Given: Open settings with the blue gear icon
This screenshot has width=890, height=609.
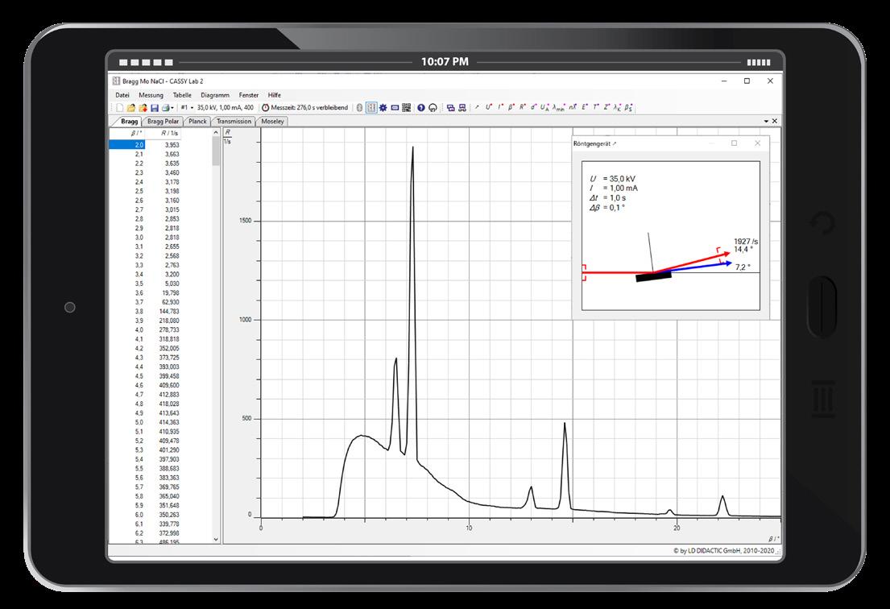Looking at the screenshot, I should (383, 107).
